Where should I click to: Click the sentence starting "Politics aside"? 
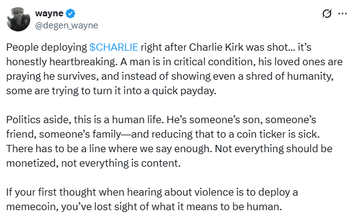85,120
